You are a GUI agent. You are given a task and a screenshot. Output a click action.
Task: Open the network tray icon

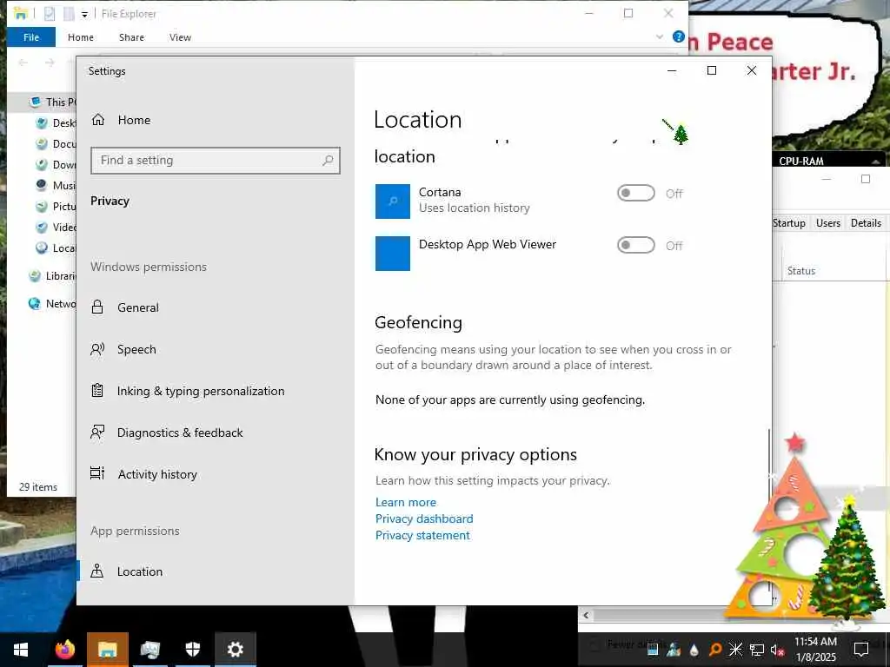point(757,650)
